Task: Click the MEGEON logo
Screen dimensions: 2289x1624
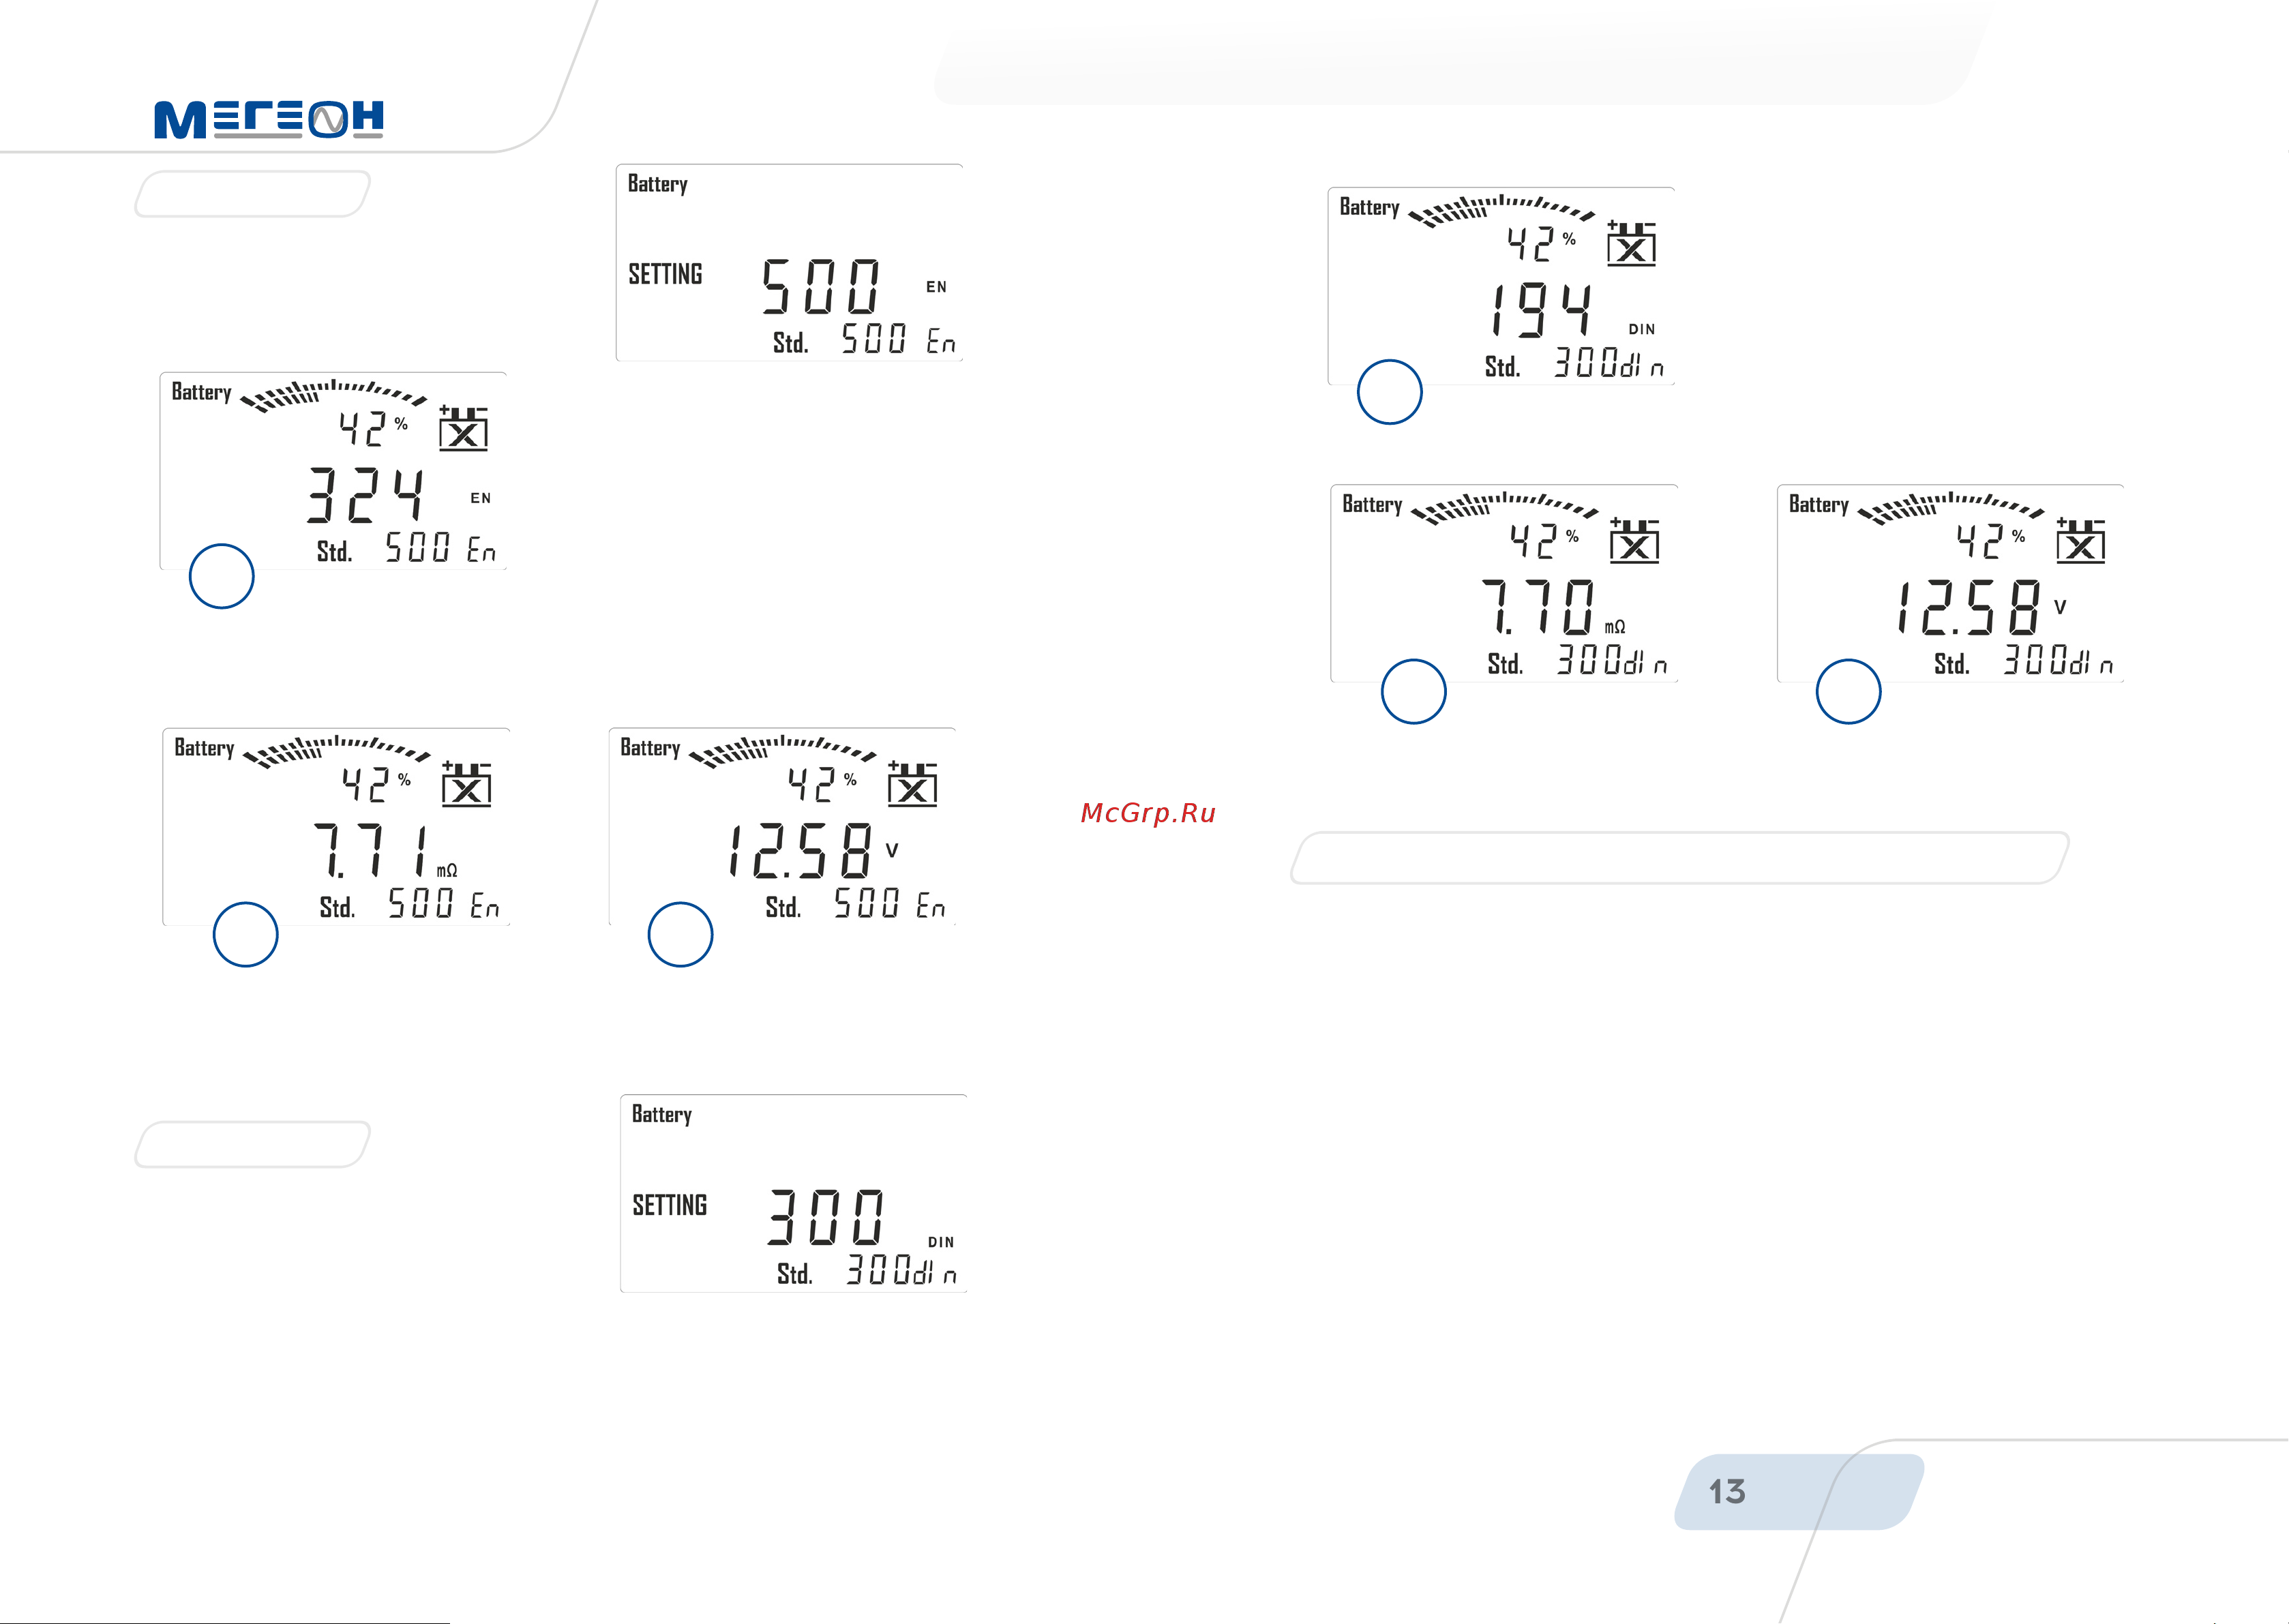Action: pyautogui.click(x=268, y=119)
